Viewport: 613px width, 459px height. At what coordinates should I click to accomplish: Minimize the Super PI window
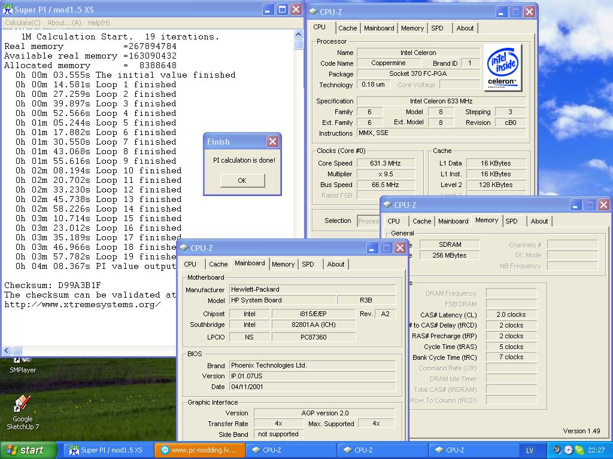(x=268, y=10)
